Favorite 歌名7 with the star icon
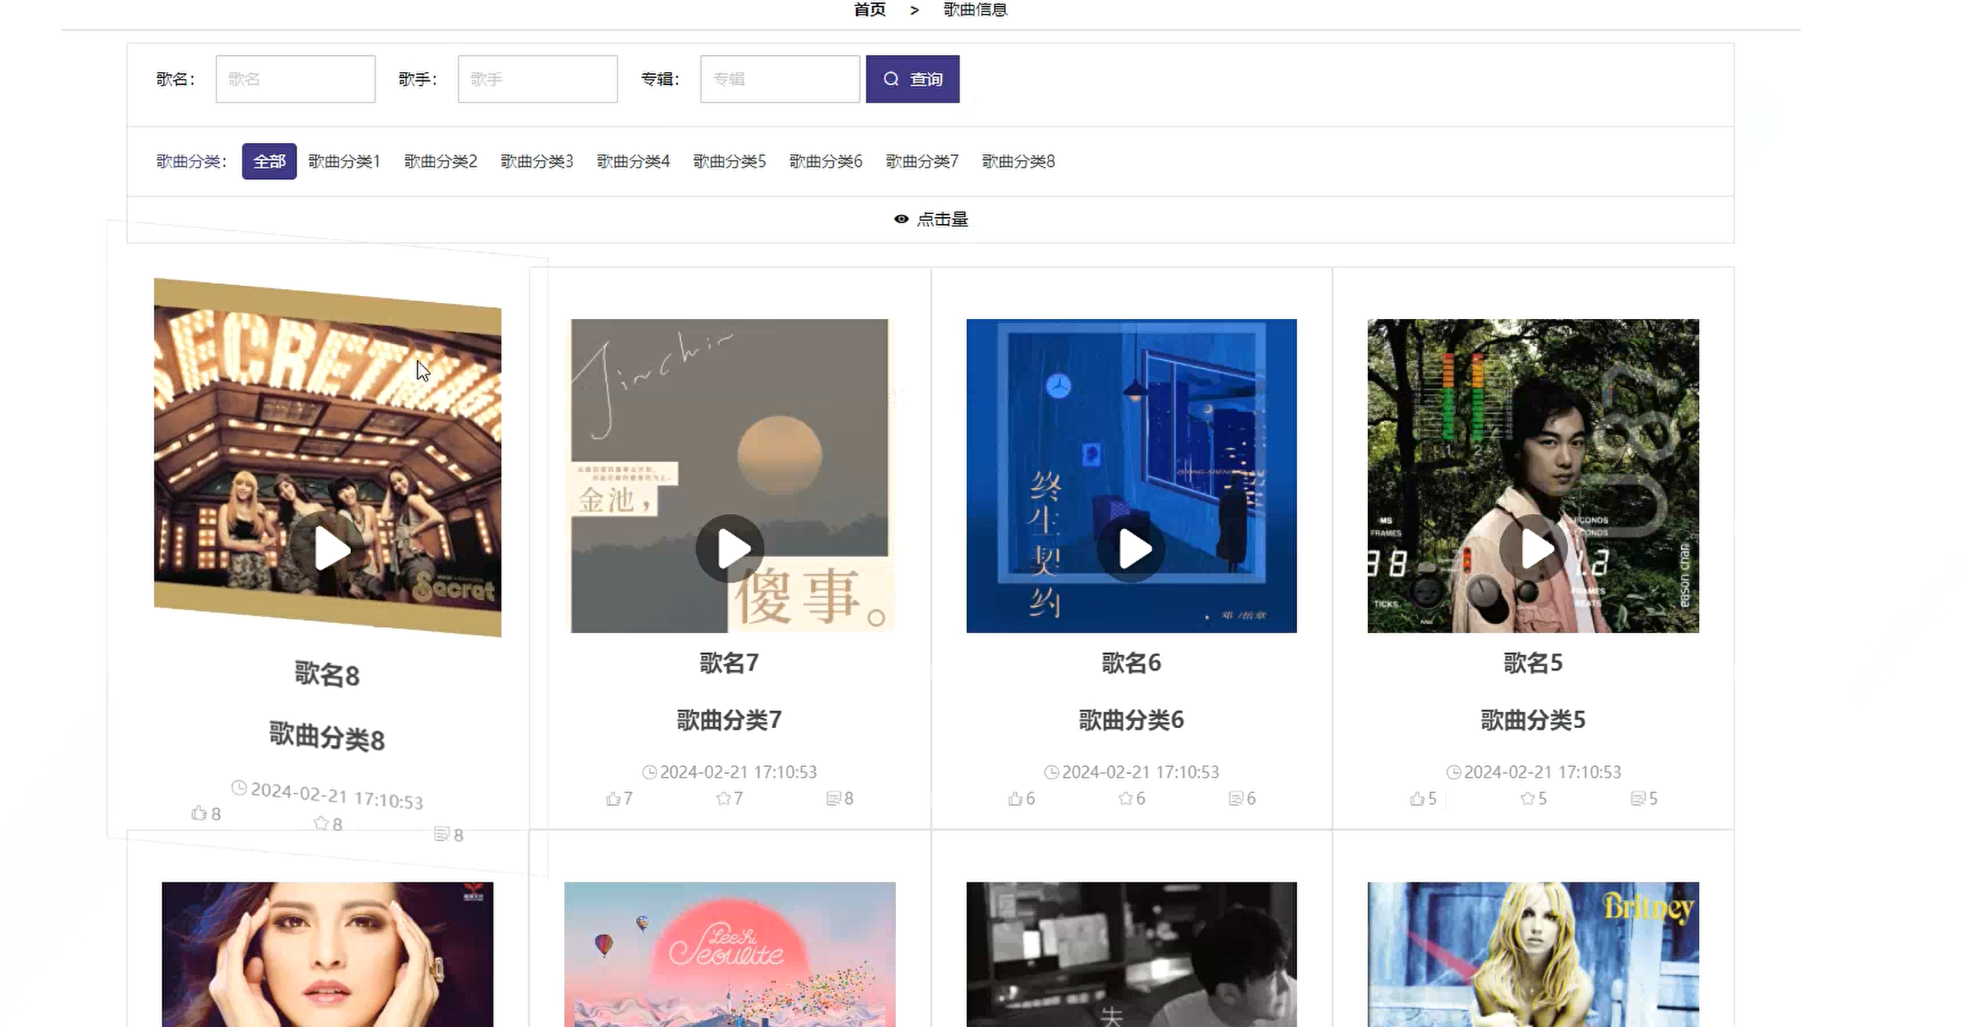 pyautogui.click(x=723, y=798)
